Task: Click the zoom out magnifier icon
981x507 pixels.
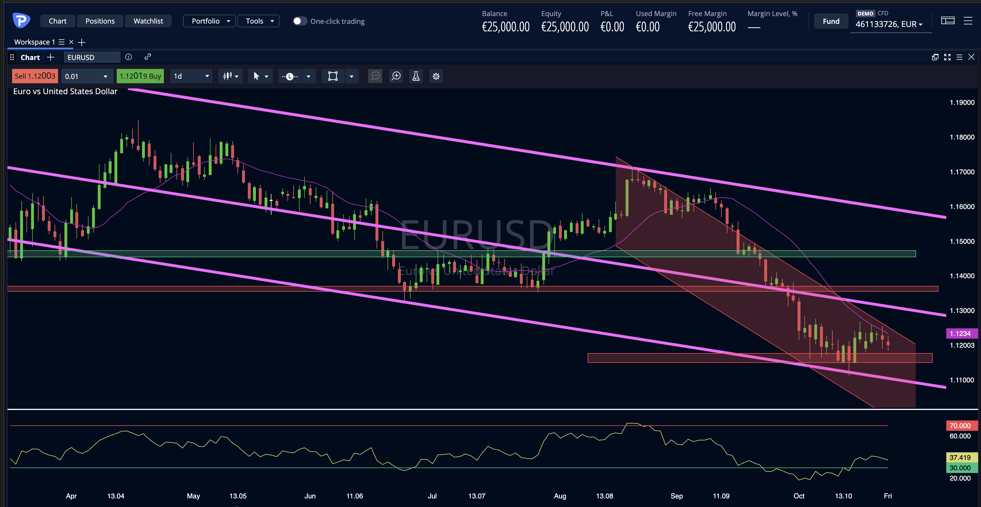Action: point(375,76)
